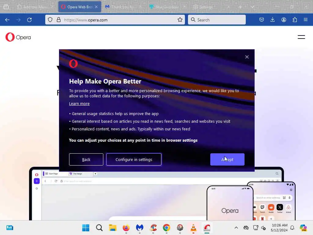Go back to the previous page
This screenshot has height=235, width=313.
pos(7,20)
